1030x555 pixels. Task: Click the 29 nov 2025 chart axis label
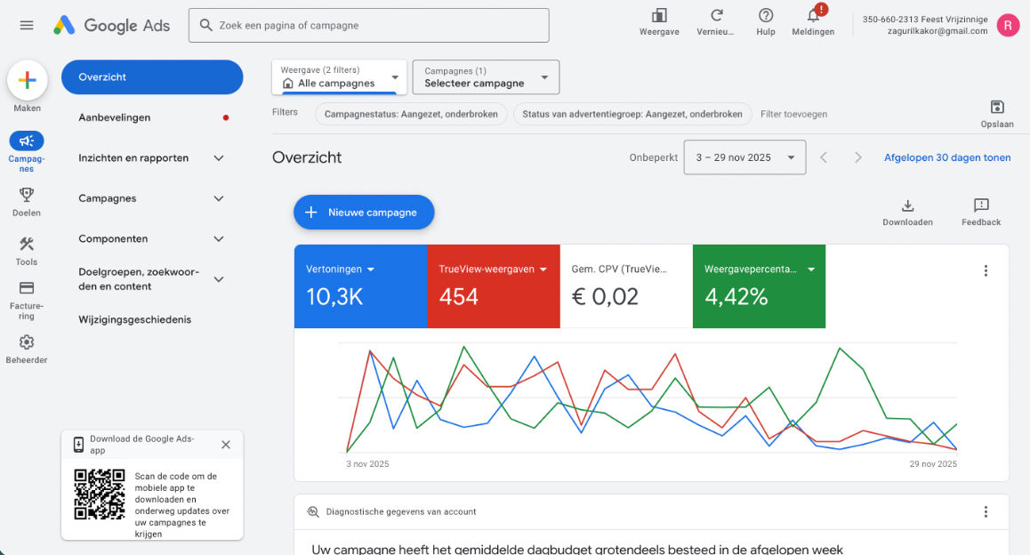pos(933,463)
